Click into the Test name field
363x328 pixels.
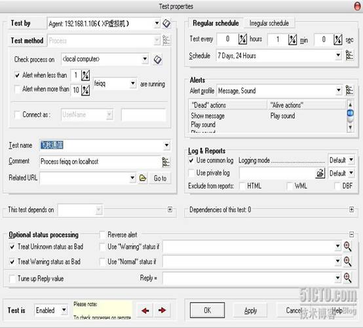point(102,145)
